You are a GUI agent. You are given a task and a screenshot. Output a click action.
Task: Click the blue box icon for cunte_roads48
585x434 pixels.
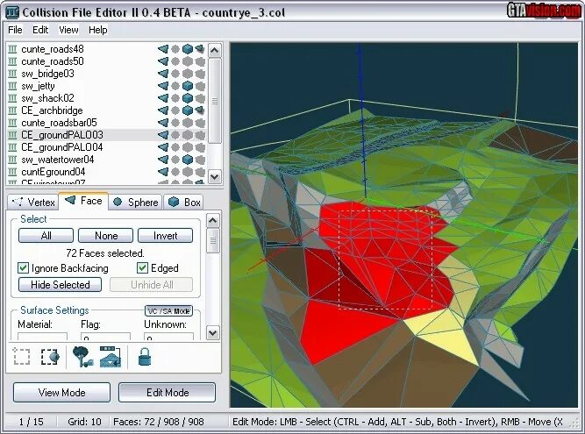click(x=188, y=49)
